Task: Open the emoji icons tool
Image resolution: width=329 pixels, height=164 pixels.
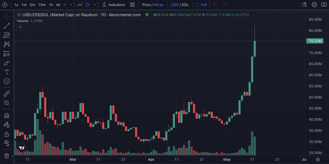Action: click(7, 81)
